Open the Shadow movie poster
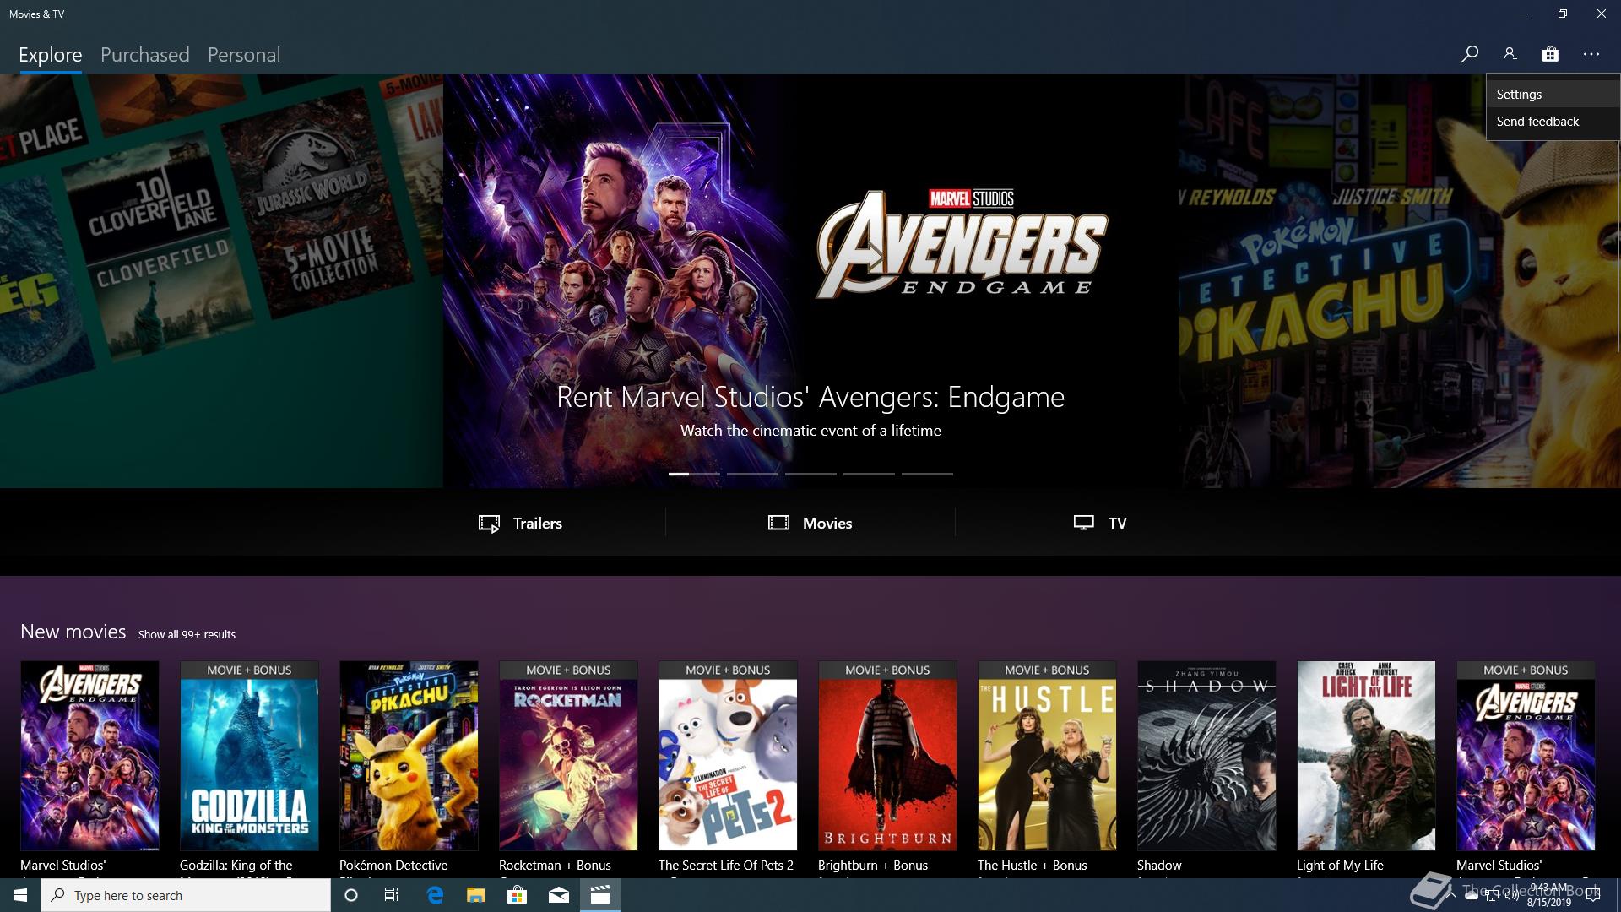Viewport: 1621px width, 912px height. click(x=1206, y=756)
